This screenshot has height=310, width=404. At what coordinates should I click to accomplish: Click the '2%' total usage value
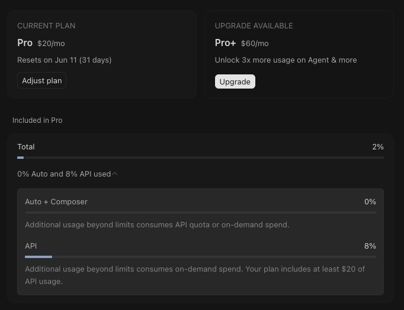tap(378, 147)
